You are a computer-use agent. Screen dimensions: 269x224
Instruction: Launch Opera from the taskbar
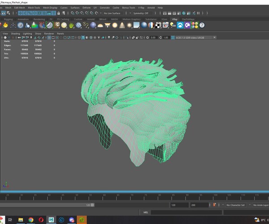pyautogui.click(x=41, y=220)
